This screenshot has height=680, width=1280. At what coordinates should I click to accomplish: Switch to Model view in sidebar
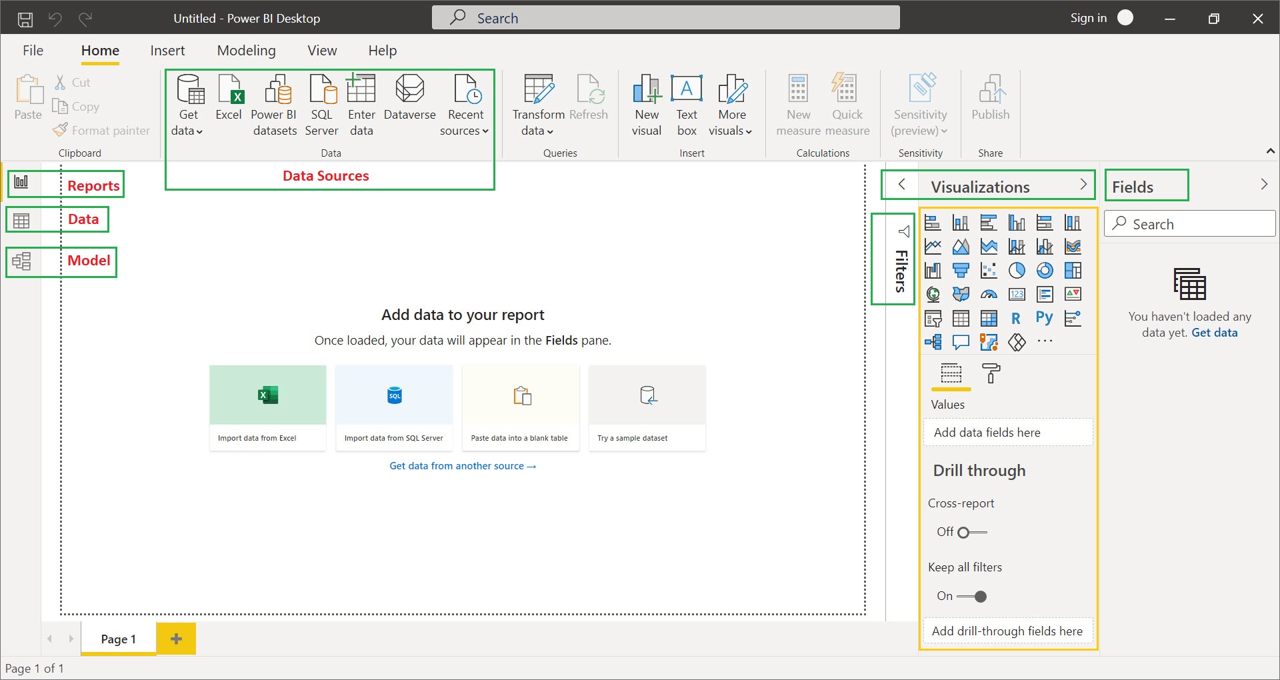tap(21, 261)
